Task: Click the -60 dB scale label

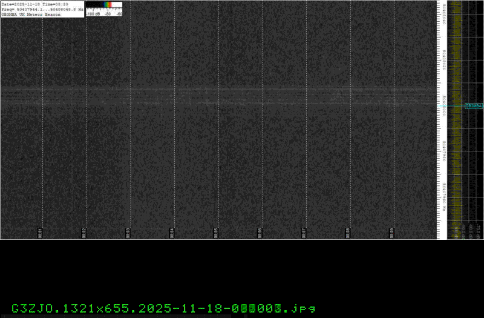Action: [x=119, y=13]
